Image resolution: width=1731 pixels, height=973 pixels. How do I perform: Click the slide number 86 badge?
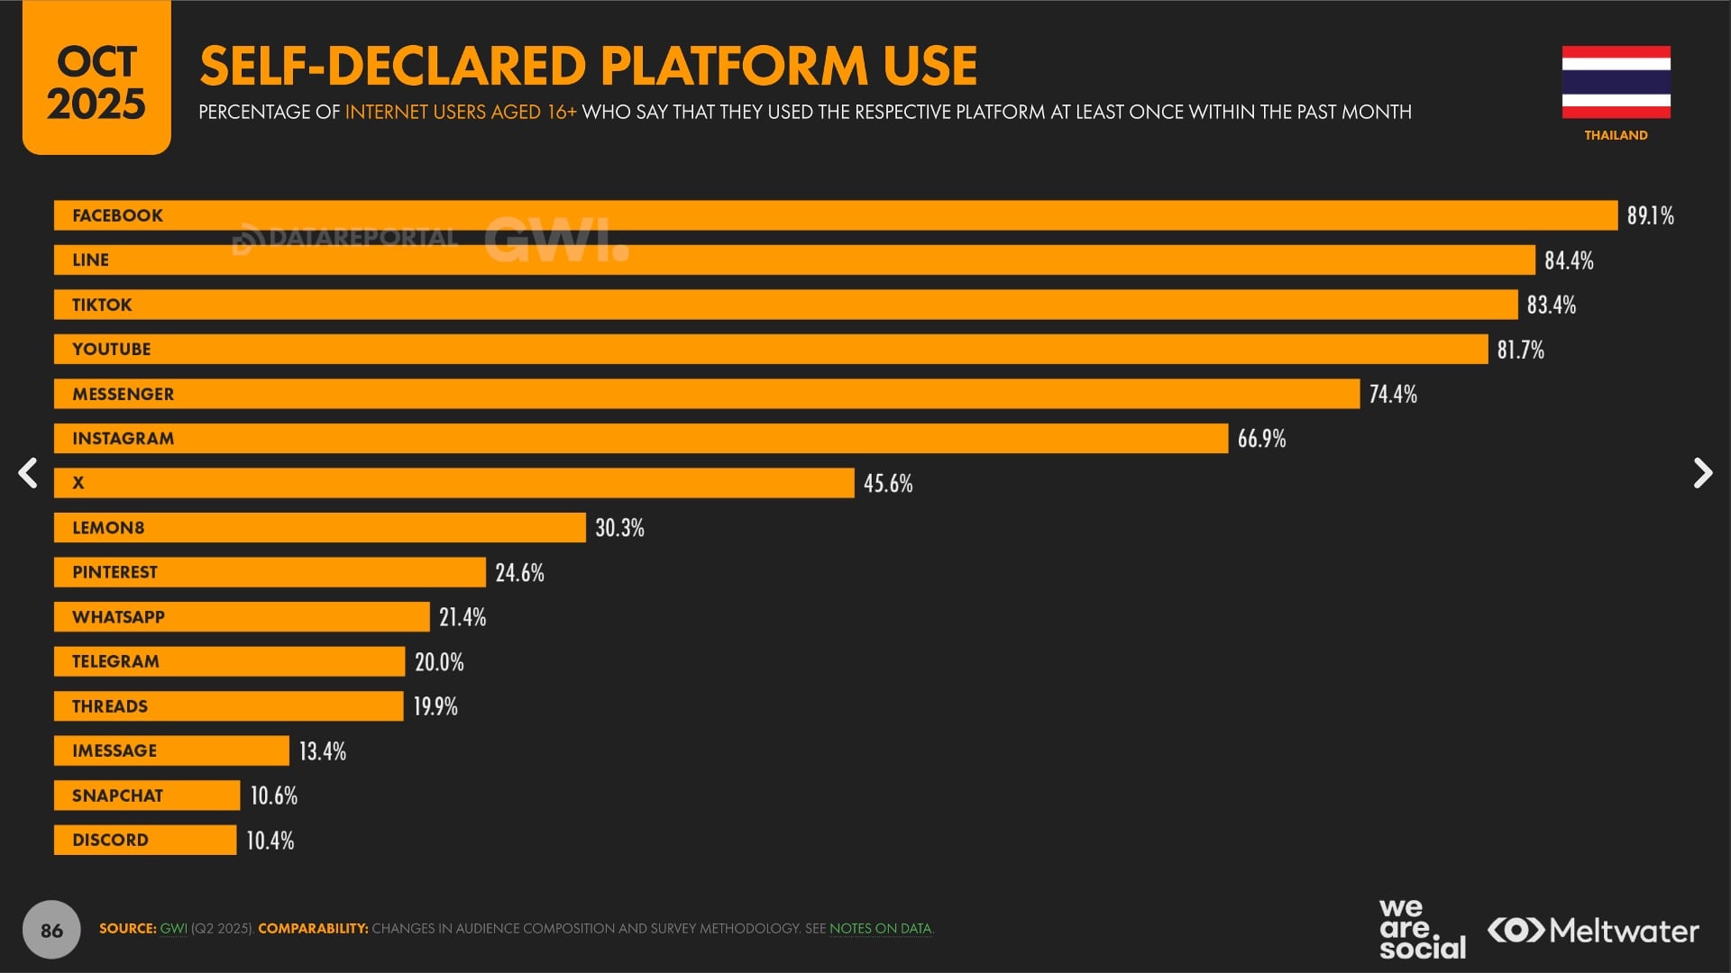[51, 930]
